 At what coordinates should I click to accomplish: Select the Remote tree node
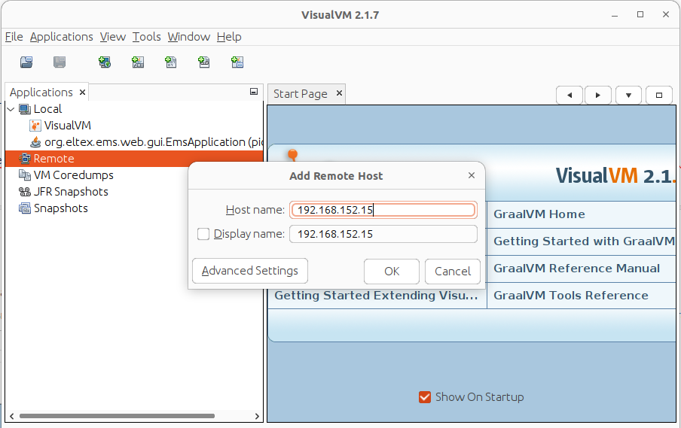[x=53, y=159]
